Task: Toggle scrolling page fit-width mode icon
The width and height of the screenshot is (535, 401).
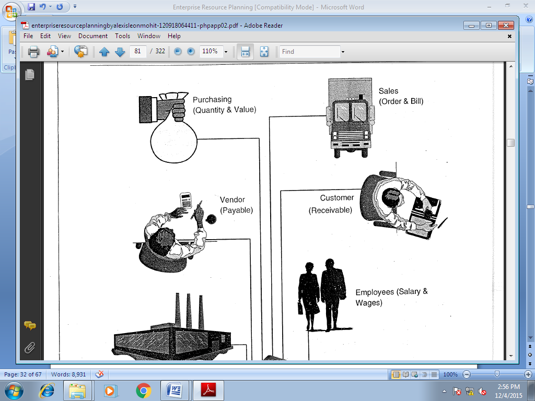Action: click(x=245, y=52)
